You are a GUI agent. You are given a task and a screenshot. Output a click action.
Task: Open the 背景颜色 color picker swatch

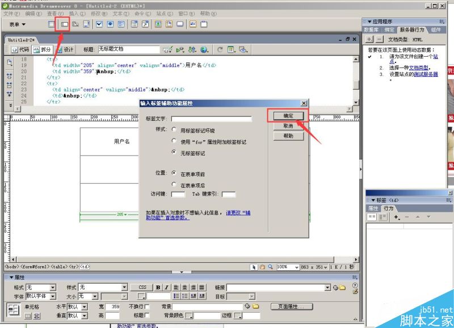pyautogui.click(x=189, y=316)
